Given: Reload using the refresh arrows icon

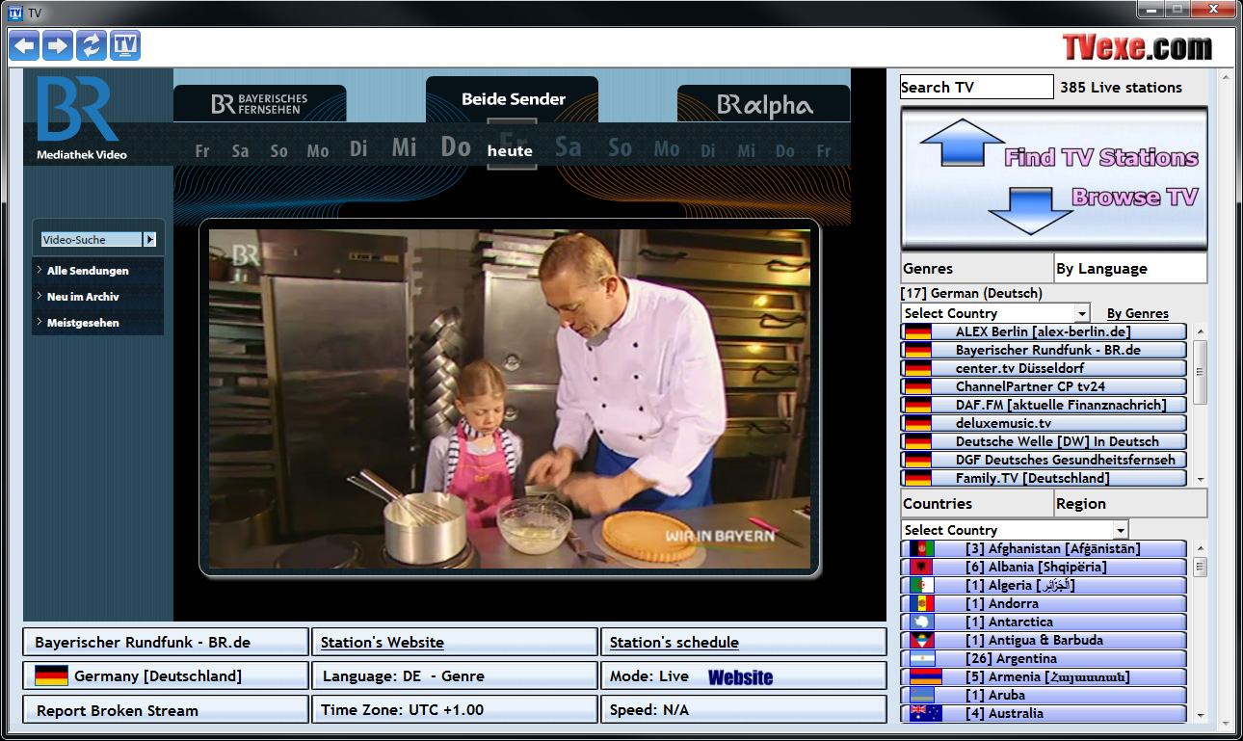Looking at the screenshot, I should tap(92, 45).
